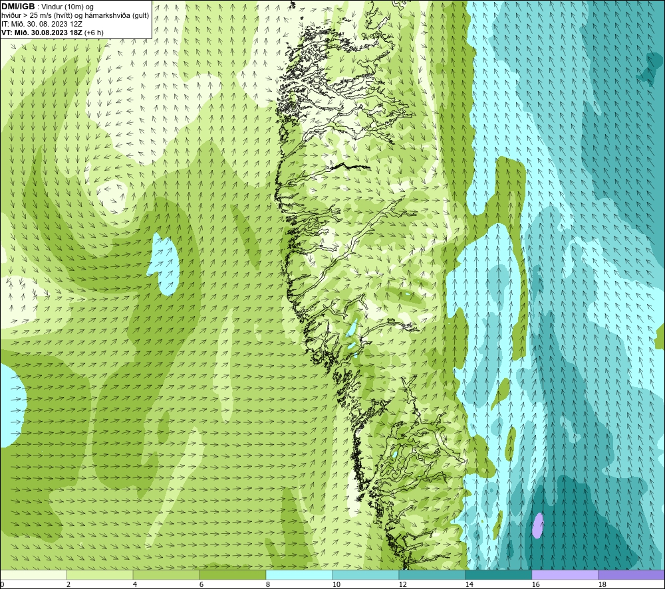Screen dimensions: 665x589
Task: Click the legend scale label "16"
Action: pos(535,585)
